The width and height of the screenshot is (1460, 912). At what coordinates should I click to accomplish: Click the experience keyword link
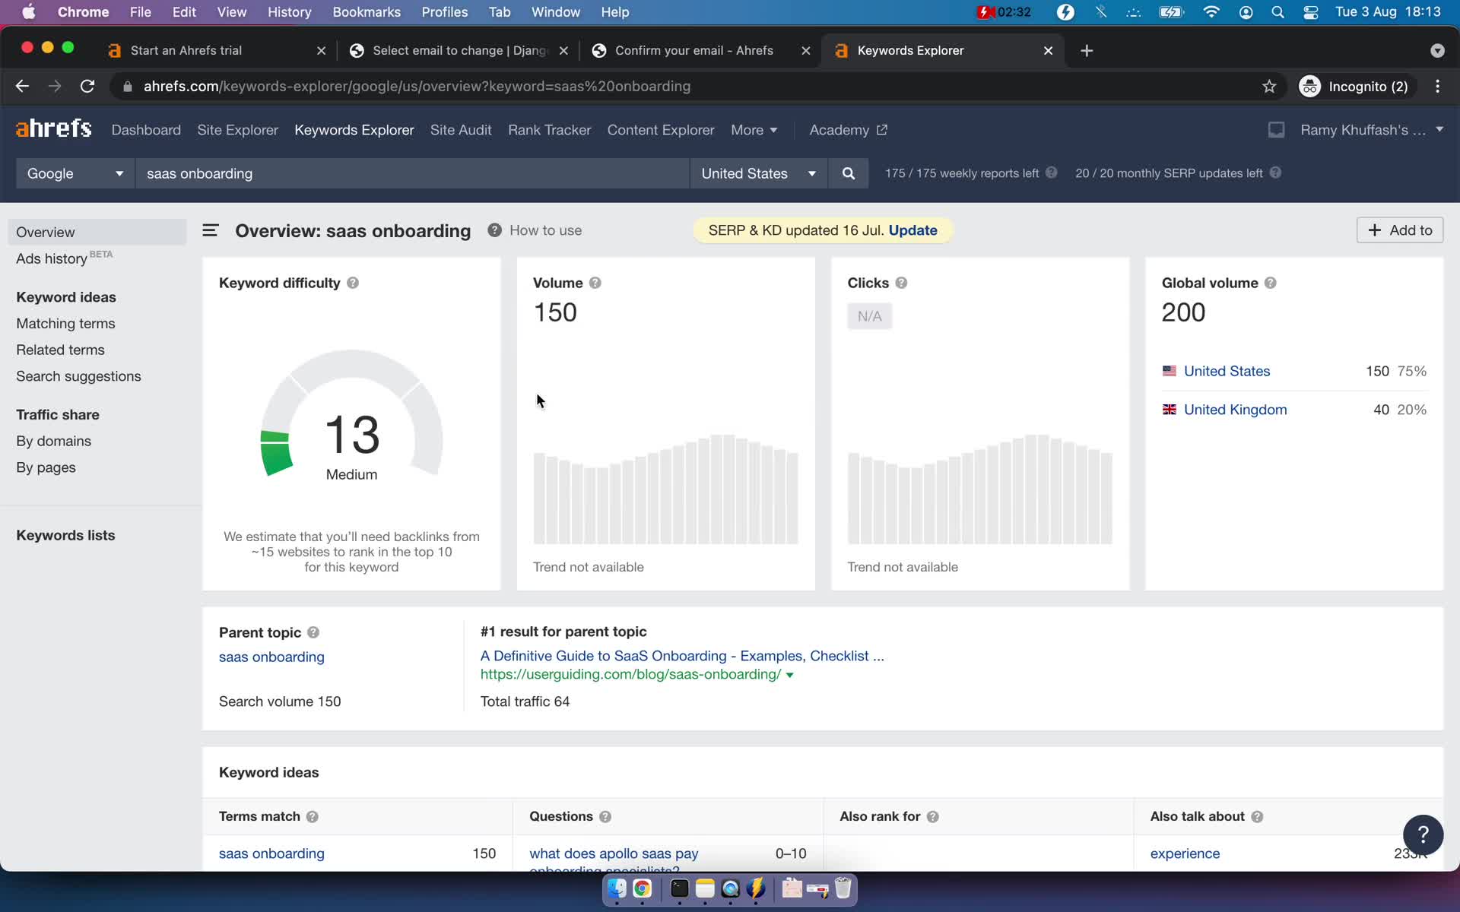tap(1185, 853)
